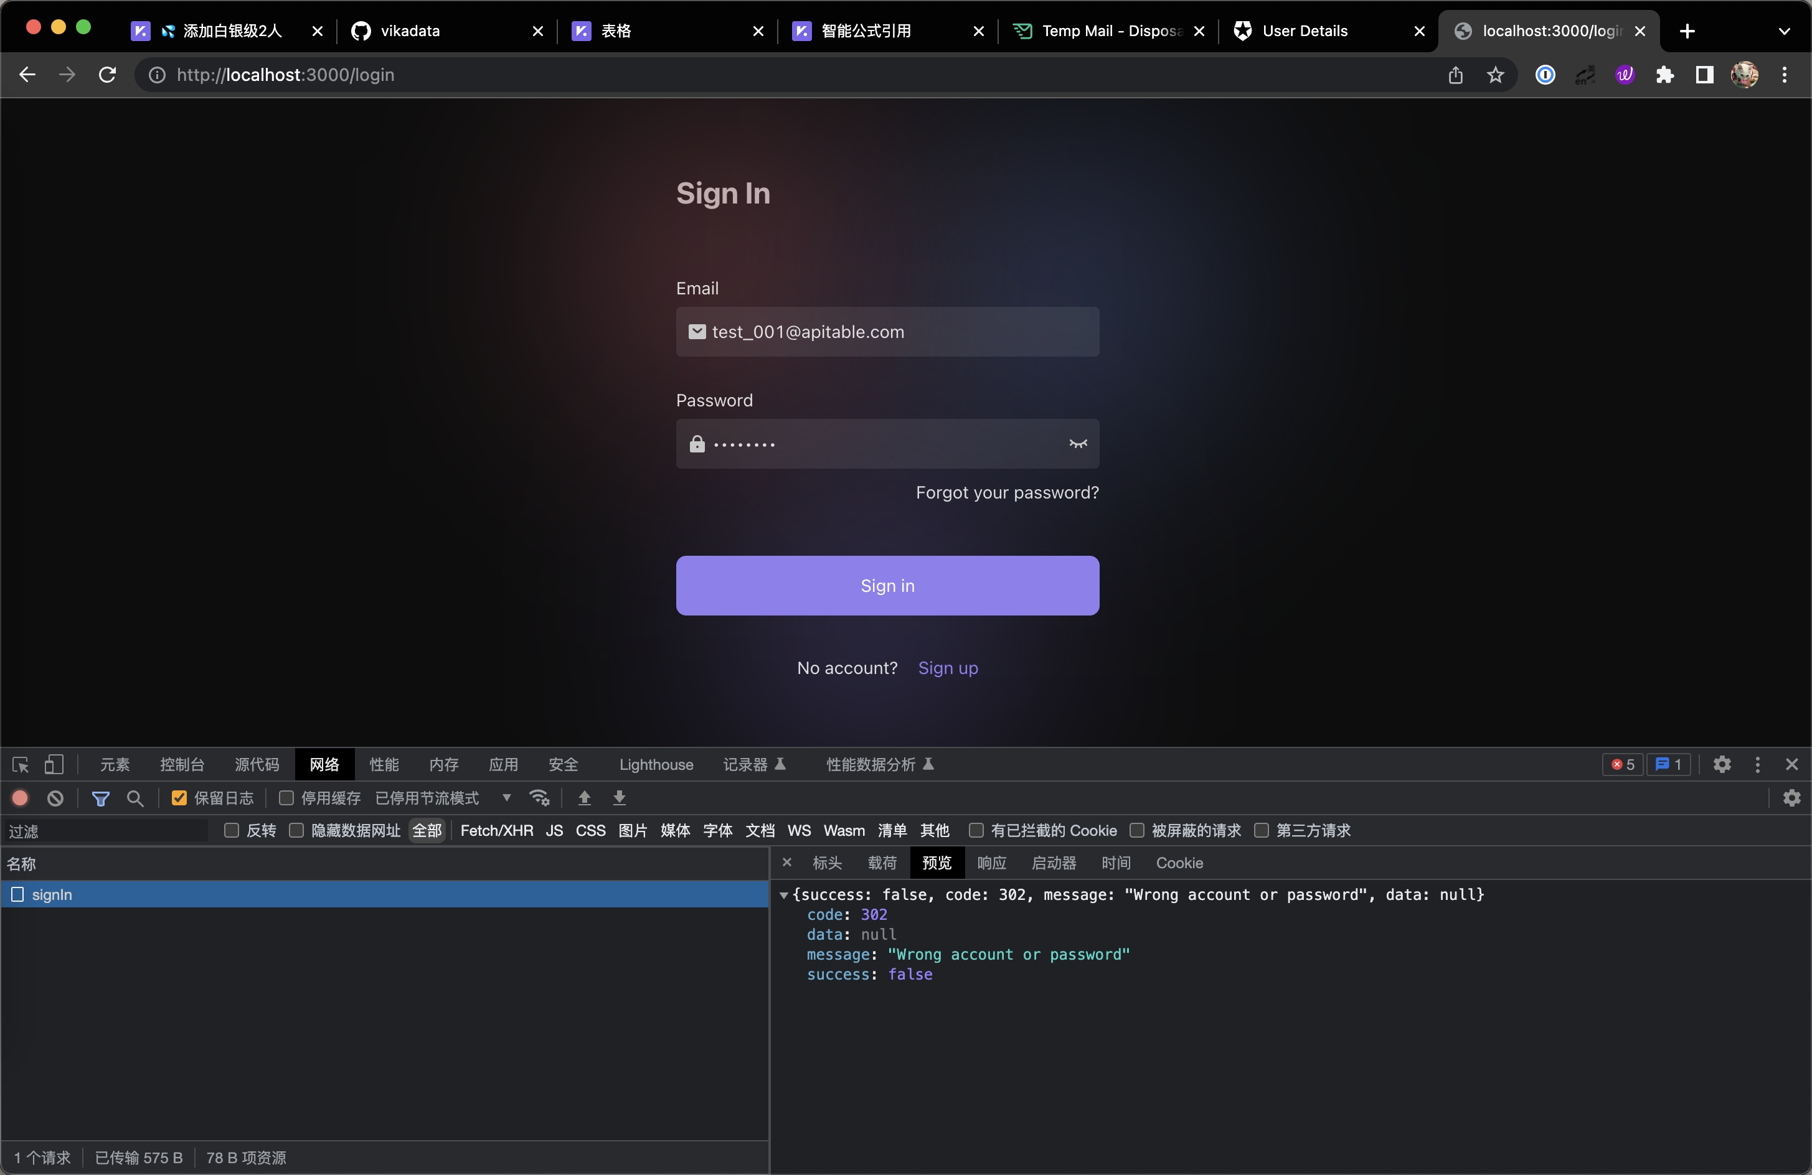Image resolution: width=1812 pixels, height=1175 pixels.
Task: Toggle the device emulation toolbar
Action: 54,764
